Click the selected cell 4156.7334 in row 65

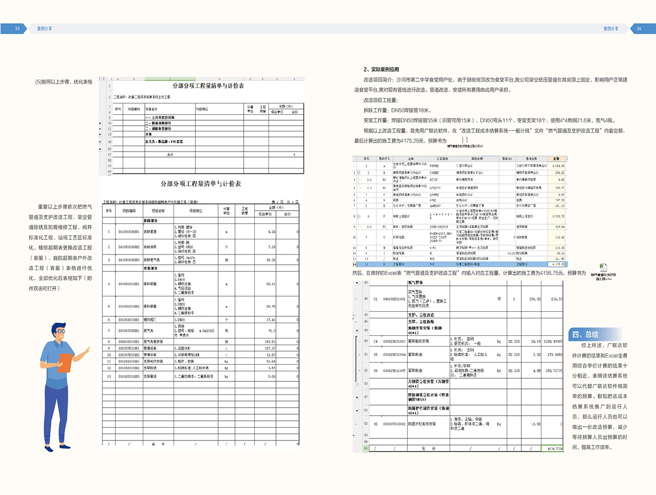point(552,449)
